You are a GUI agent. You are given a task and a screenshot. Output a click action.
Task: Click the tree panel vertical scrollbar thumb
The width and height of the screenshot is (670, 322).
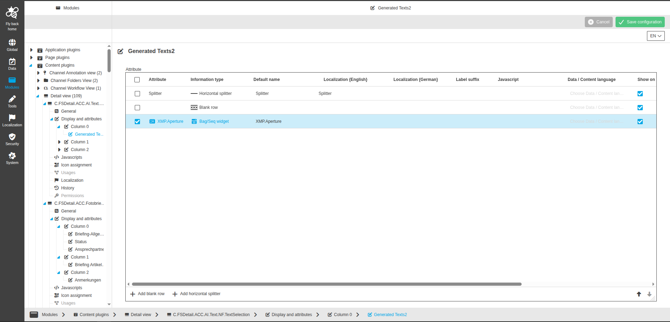[109, 60]
